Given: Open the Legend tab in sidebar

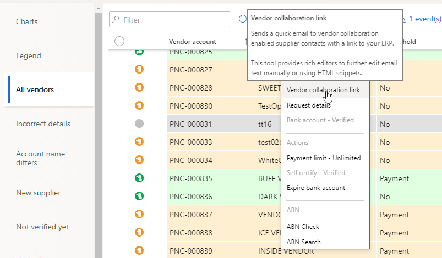Looking at the screenshot, I should 29,55.
